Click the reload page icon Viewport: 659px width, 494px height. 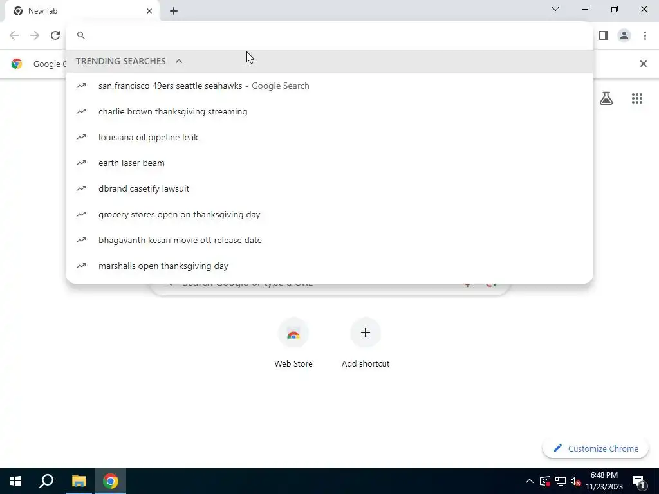tap(55, 35)
